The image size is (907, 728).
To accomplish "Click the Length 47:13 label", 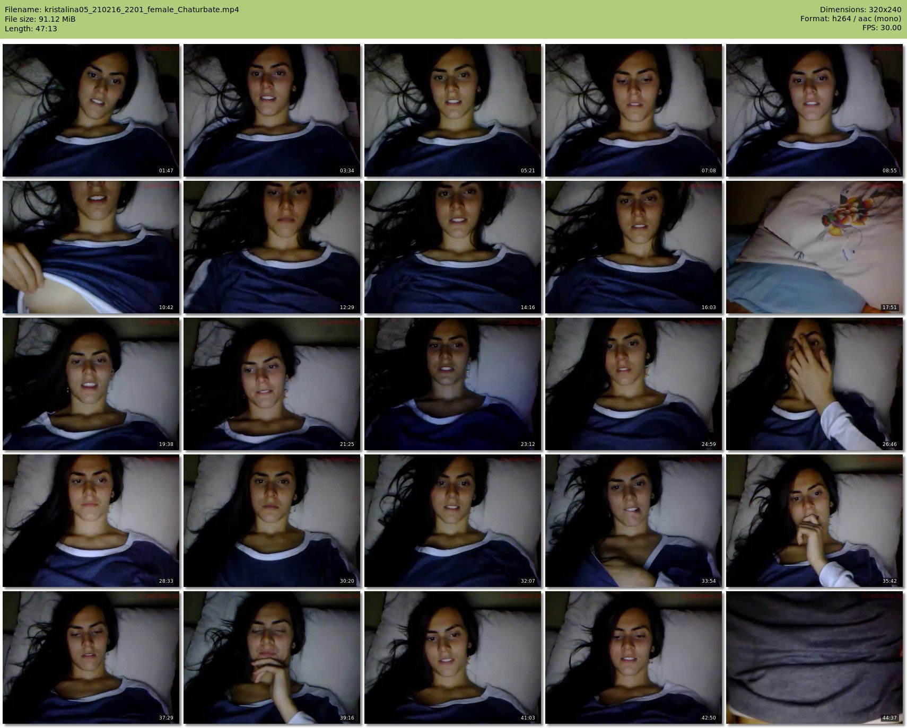I will (x=31, y=29).
